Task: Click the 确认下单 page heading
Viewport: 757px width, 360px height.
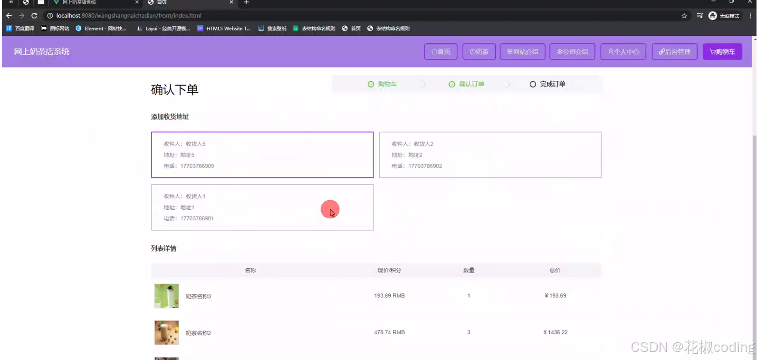Action: tap(174, 90)
